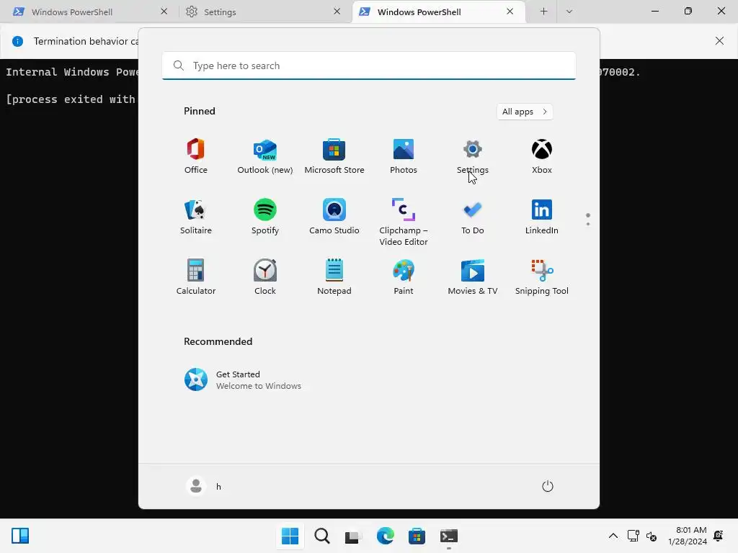Click the All apps button
The height and width of the screenshot is (553, 738).
[525, 112]
